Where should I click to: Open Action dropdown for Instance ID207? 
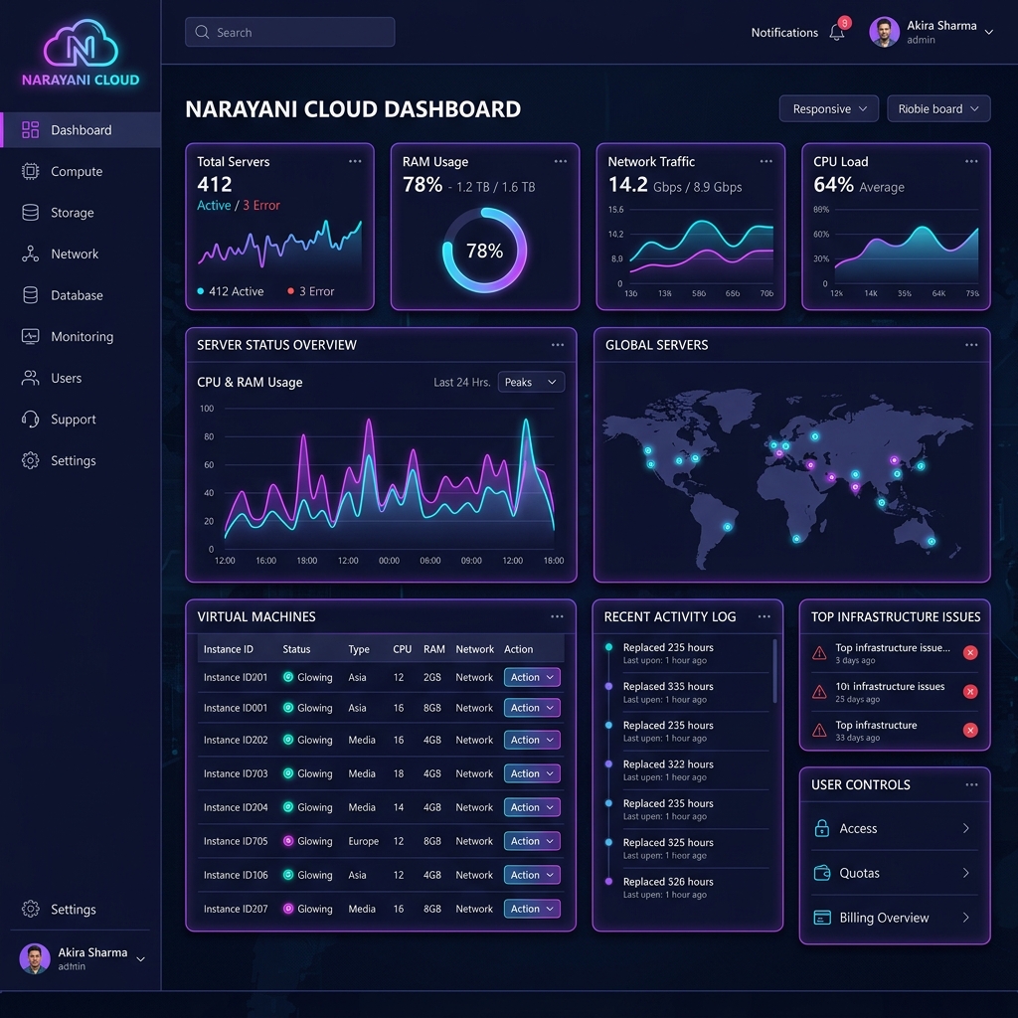pyautogui.click(x=532, y=909)
